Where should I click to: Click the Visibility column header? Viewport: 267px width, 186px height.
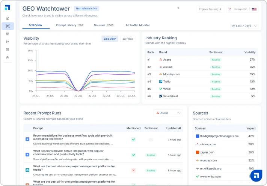tap(250, 52)
